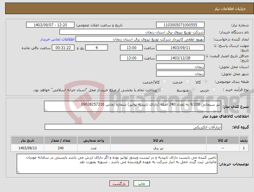This screenshot has width=254, height=192.
Task: Click the کد کالا column header
Action: point(223,140)
